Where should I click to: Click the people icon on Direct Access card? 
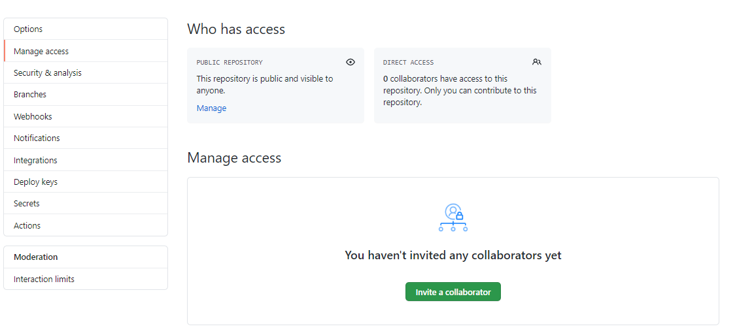537,62
